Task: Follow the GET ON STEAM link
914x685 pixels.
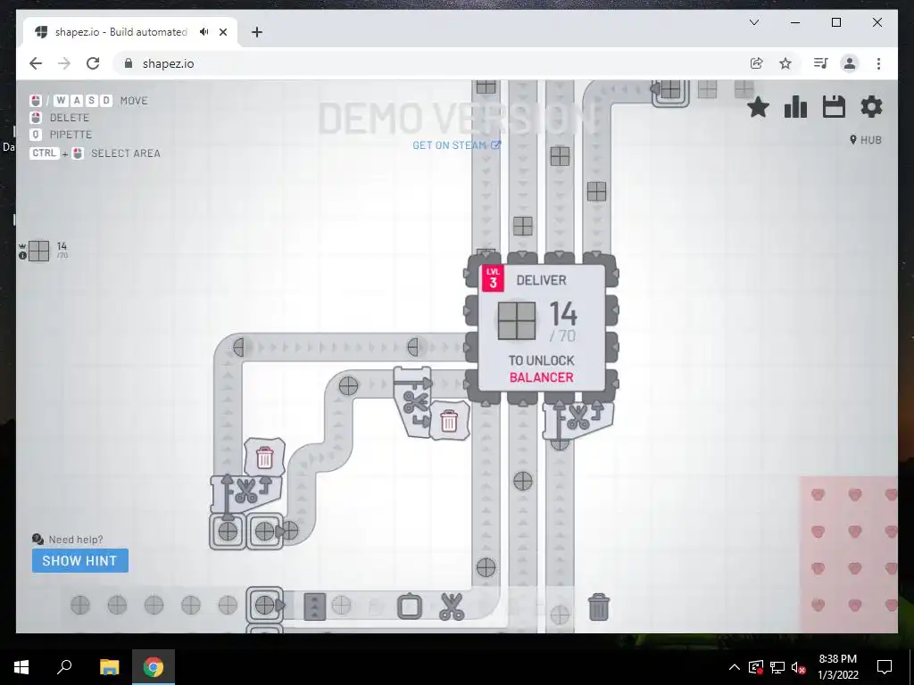Action: point(456,145)
